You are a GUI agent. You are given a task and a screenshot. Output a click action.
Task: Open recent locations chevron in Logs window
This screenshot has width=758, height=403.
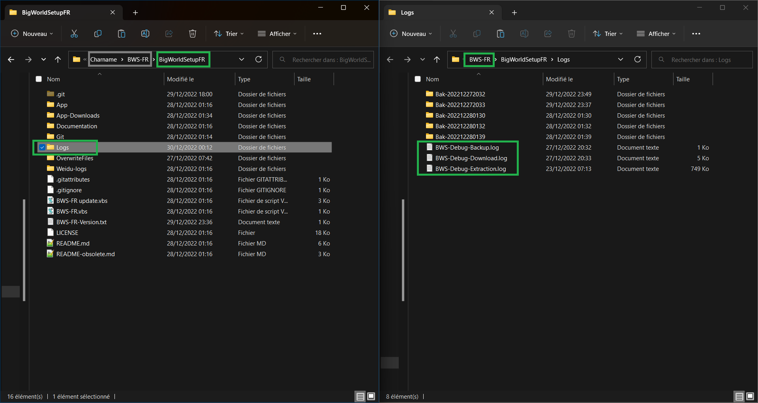(422, 60)
